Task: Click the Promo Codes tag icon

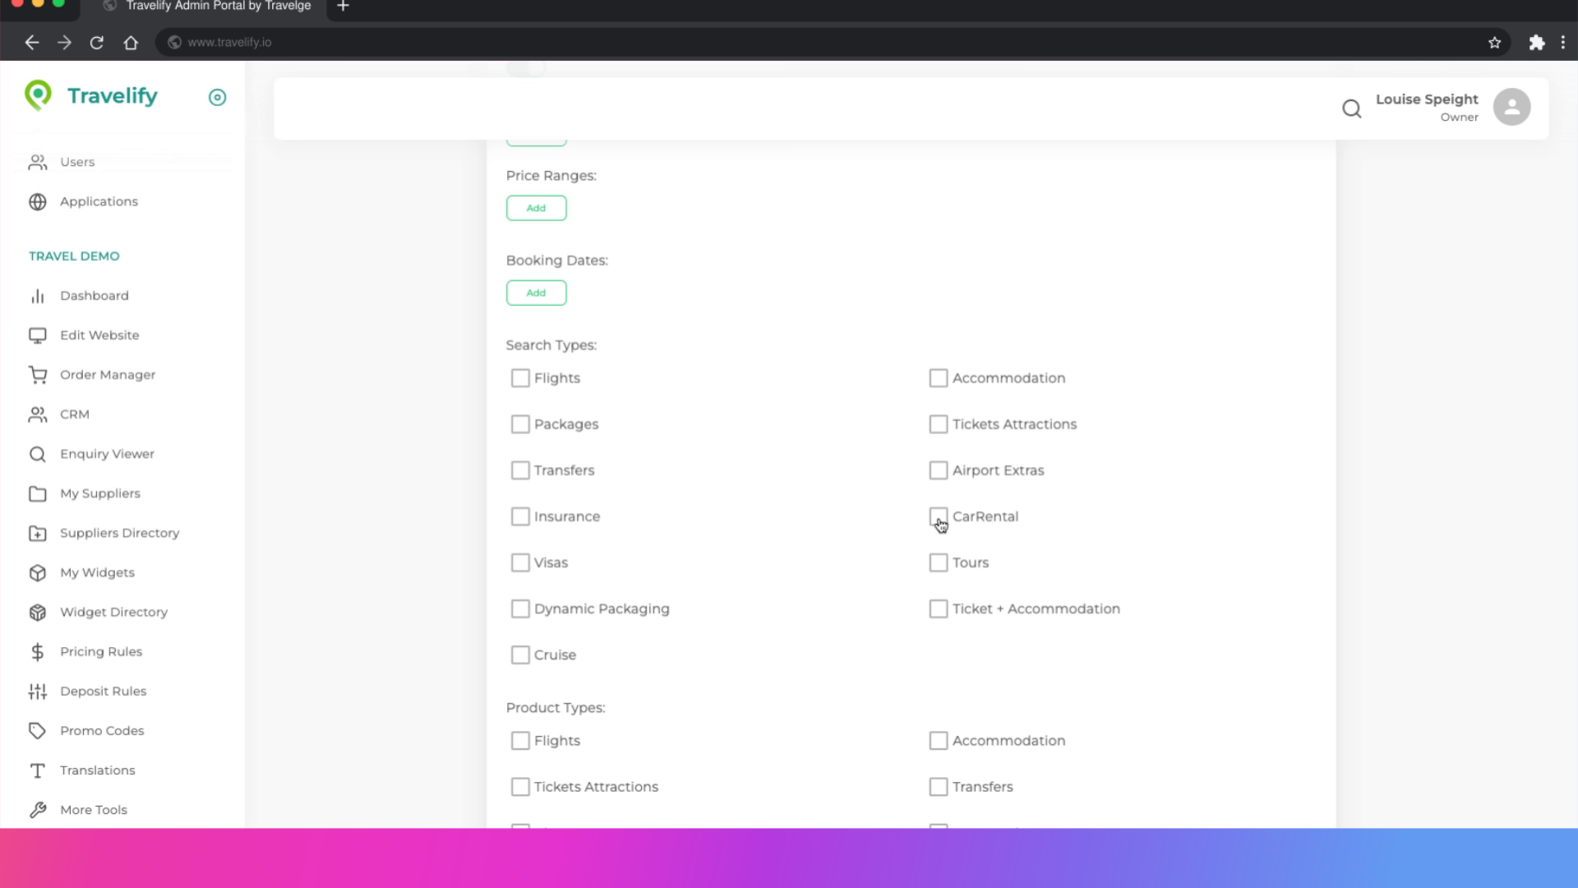Action: [x=38, y=731]
